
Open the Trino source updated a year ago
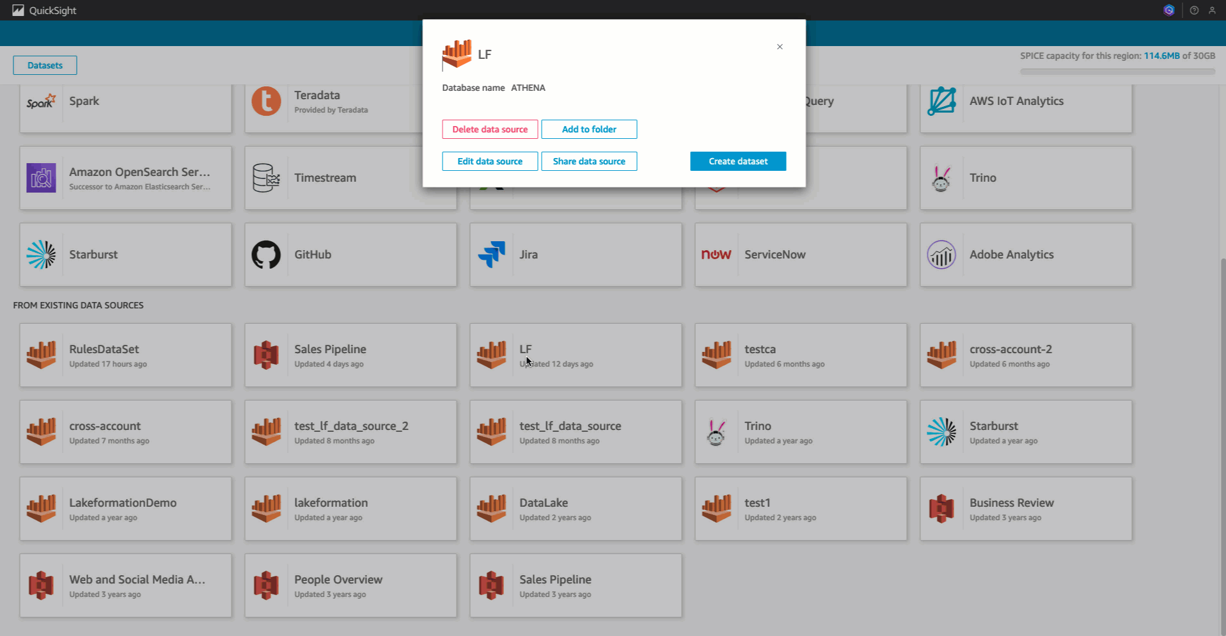click(x=801, y=432)
